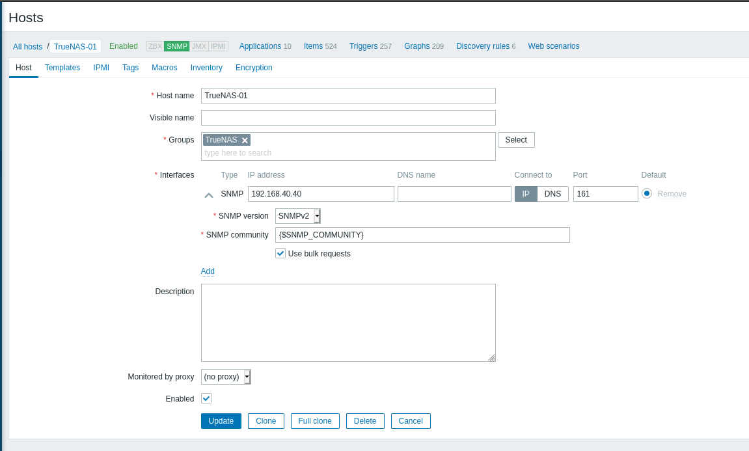Click the Update button

[x=221, y=421]
